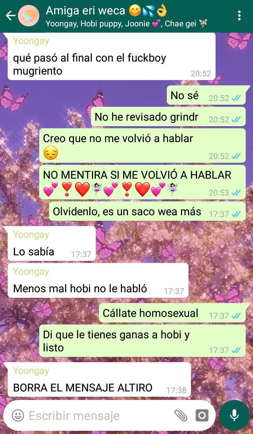The width and height of the screenshot is (253, 434).
Task: Tap Yoongay sender name on first message
Action: (31, 41)
